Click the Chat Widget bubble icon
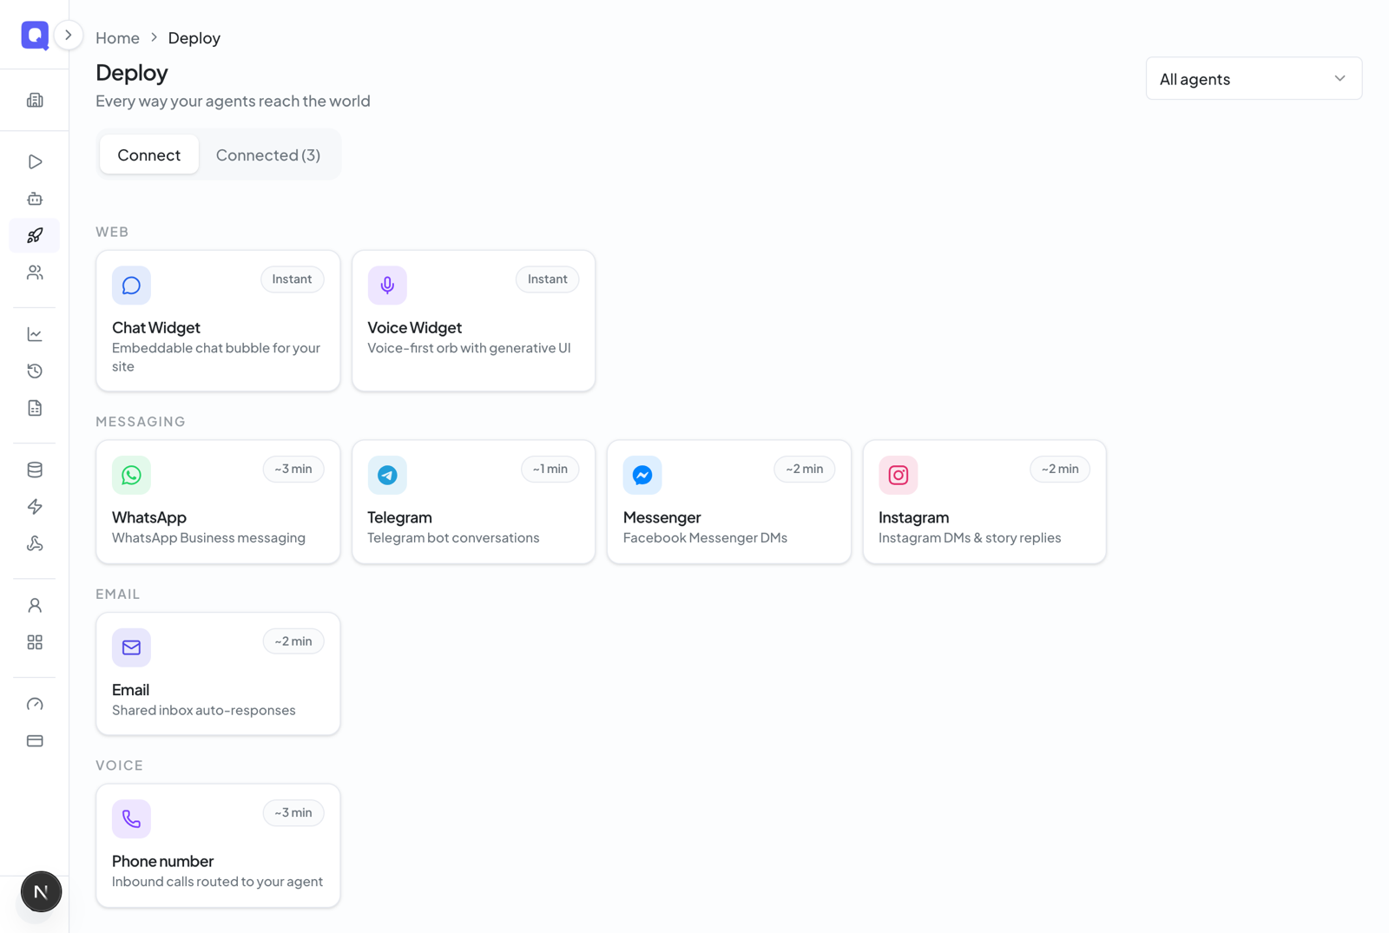This screenshot has height=933, width=1389. (x=131, y=286)
